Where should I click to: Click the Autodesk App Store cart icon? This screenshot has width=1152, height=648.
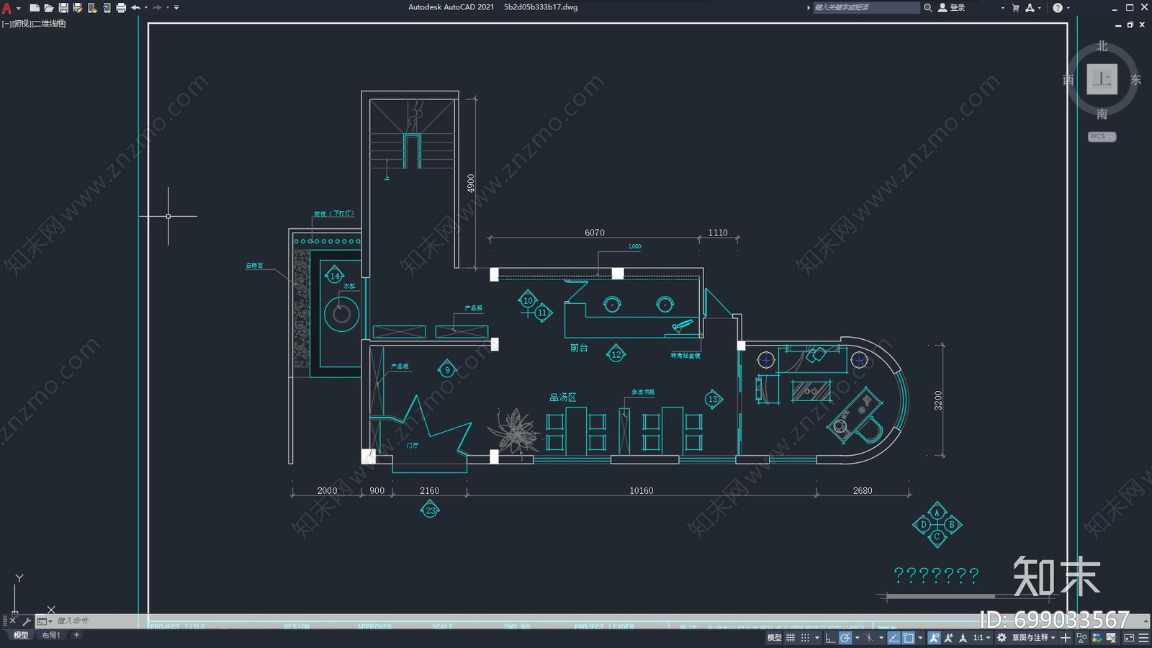pyautogui.click(x=1016, y=8)
